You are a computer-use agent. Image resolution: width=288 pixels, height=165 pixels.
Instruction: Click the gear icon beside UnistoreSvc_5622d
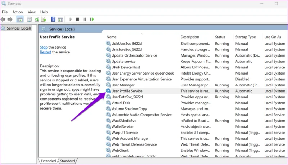click(108, 49)
